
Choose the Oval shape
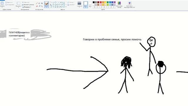[56, 3]
